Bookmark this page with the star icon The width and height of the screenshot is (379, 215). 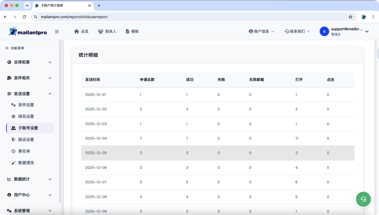pyautogui.click(x=351, y=17)
